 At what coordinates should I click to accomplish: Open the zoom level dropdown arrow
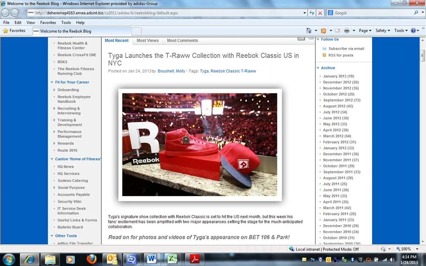tap(417, 249)
